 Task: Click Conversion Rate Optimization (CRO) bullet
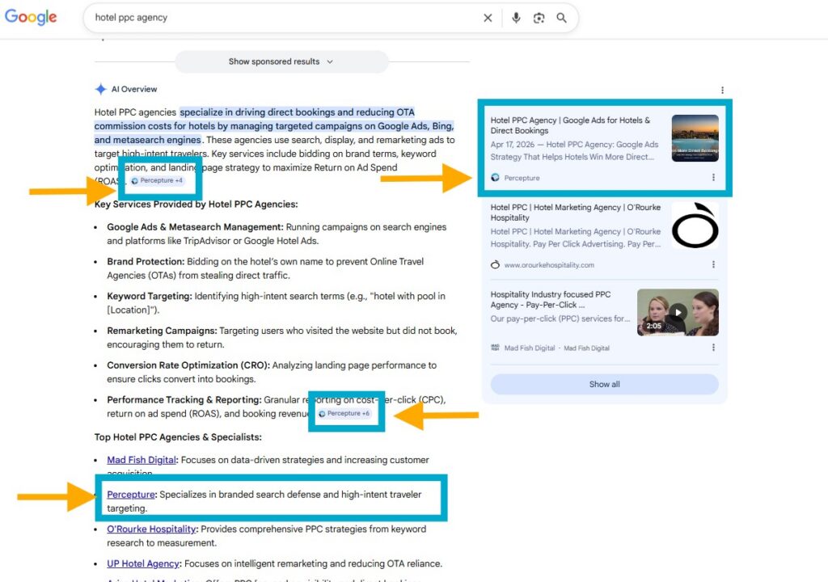[x=272, y=372]
